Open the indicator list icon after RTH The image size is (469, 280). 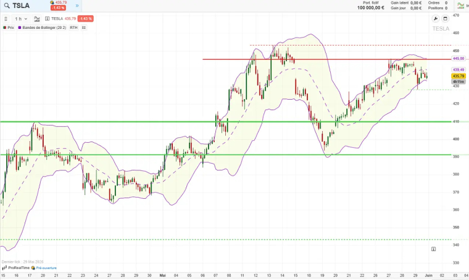pyautogui.click(x=84, y=28)
